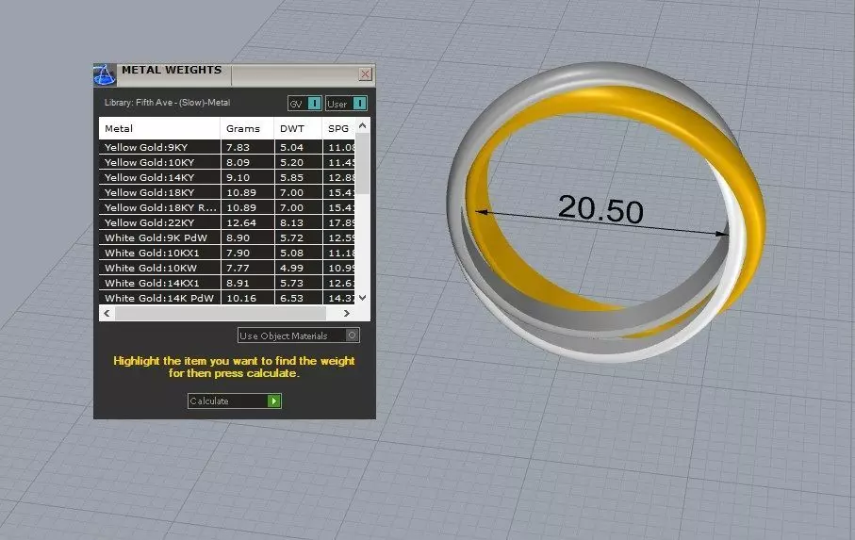Select the White Gold:14KX1 row
This screenshot has width=855, height=540.
pyautogui.click(x=227, y=283)
